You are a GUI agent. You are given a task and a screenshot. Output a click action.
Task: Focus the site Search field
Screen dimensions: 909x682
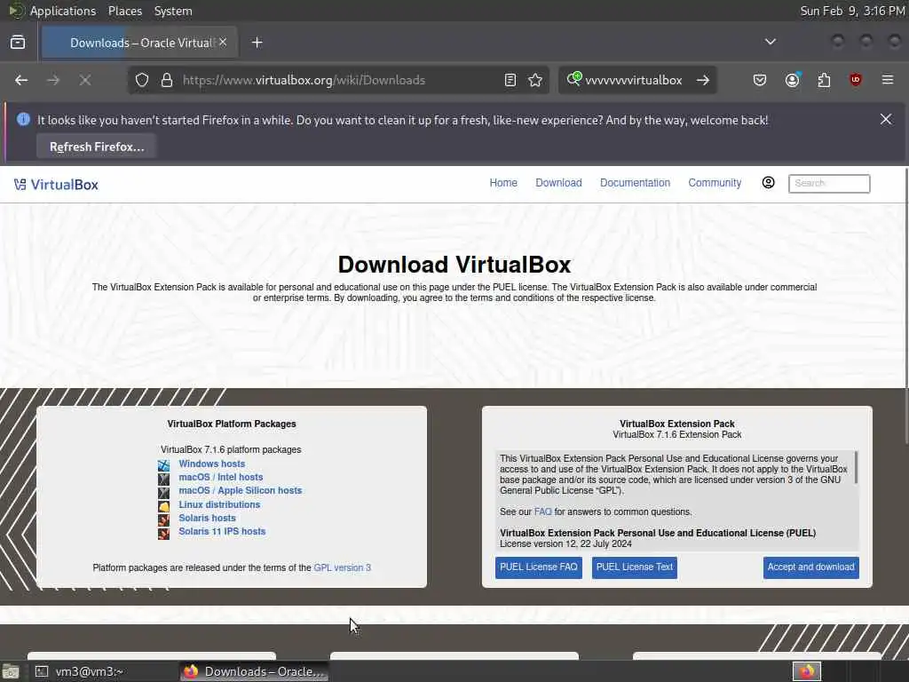829,183
